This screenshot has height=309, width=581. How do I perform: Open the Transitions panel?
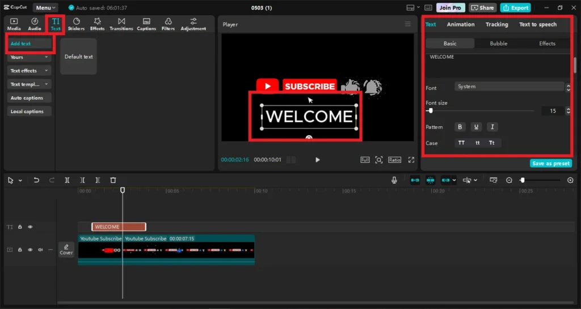pyautogui.click(x=121, y=24)
